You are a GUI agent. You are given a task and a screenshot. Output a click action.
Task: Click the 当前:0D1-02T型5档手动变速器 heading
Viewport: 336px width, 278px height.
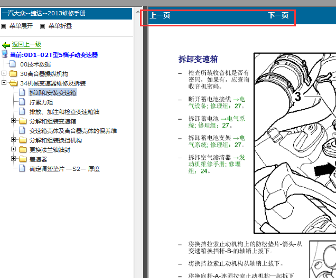54,55
